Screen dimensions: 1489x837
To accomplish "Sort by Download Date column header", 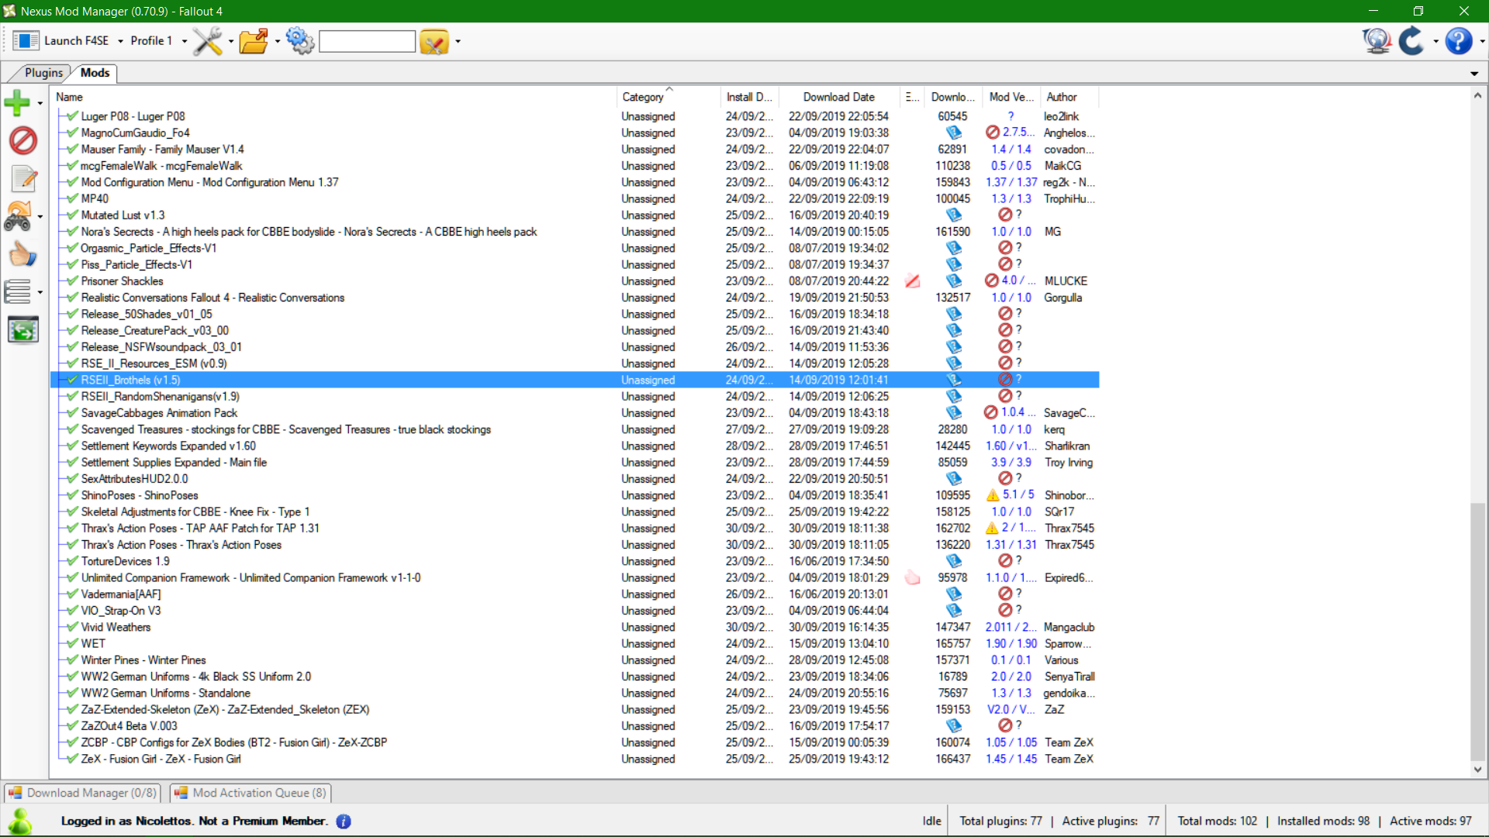I will click(840, 97).
